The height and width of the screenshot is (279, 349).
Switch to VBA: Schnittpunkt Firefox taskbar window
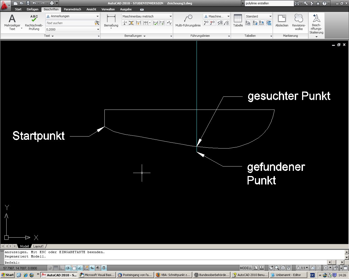coord(173,275)
